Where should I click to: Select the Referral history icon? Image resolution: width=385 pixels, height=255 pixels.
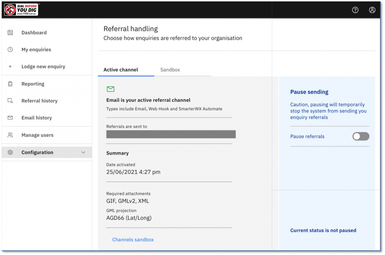click(x=11, y=100)
